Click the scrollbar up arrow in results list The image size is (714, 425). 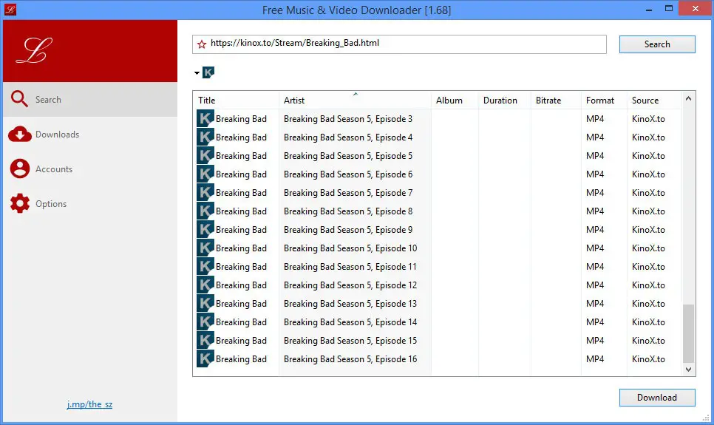pos(689,98)
